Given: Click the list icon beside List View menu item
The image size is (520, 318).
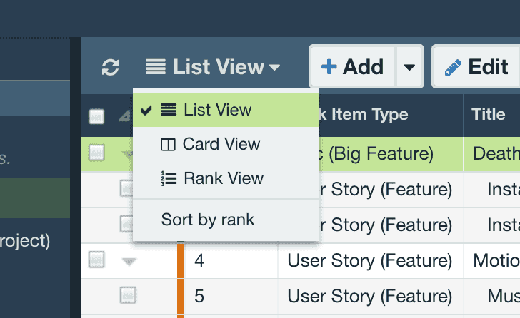Looking at the screenshot, I should 169,110.
